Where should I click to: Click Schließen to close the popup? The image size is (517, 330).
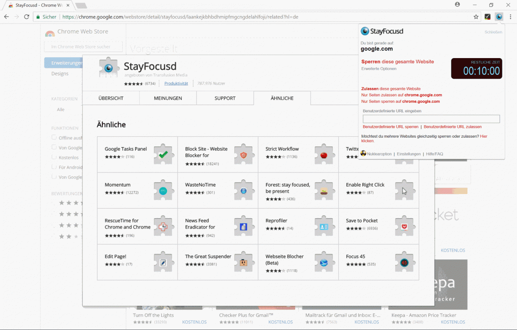coord(493,32)
